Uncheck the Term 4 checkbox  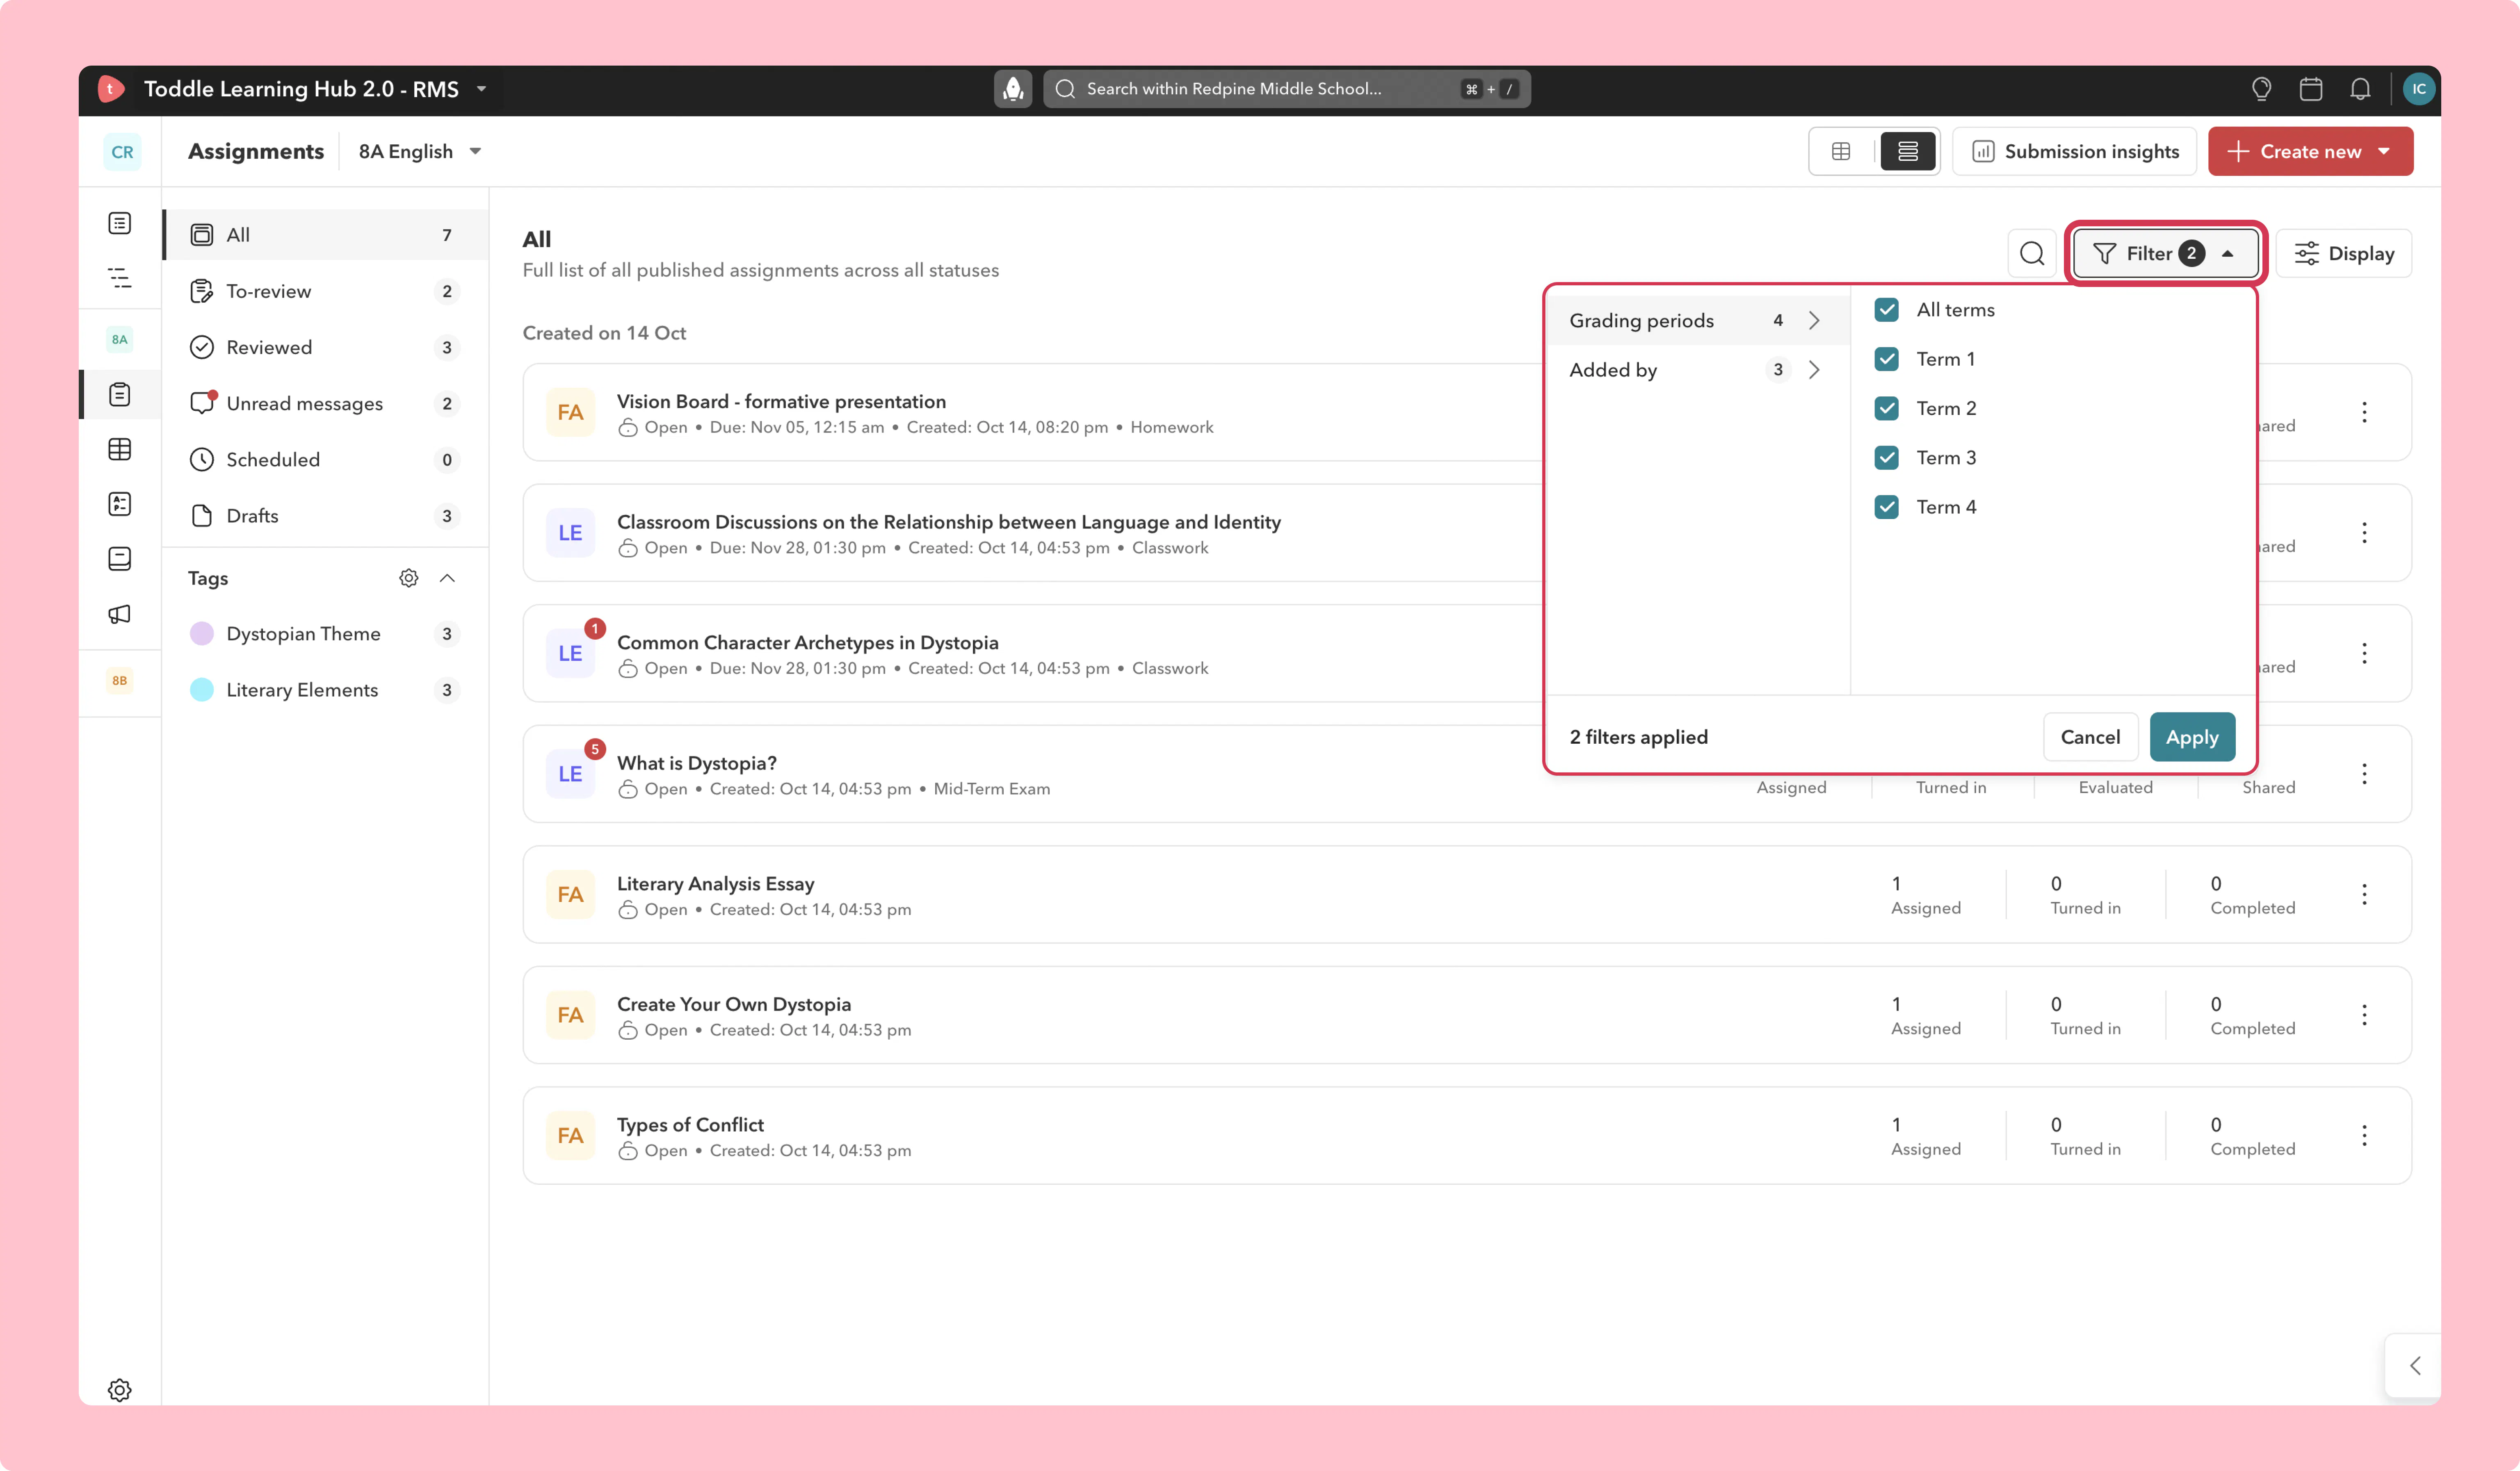1887,507
